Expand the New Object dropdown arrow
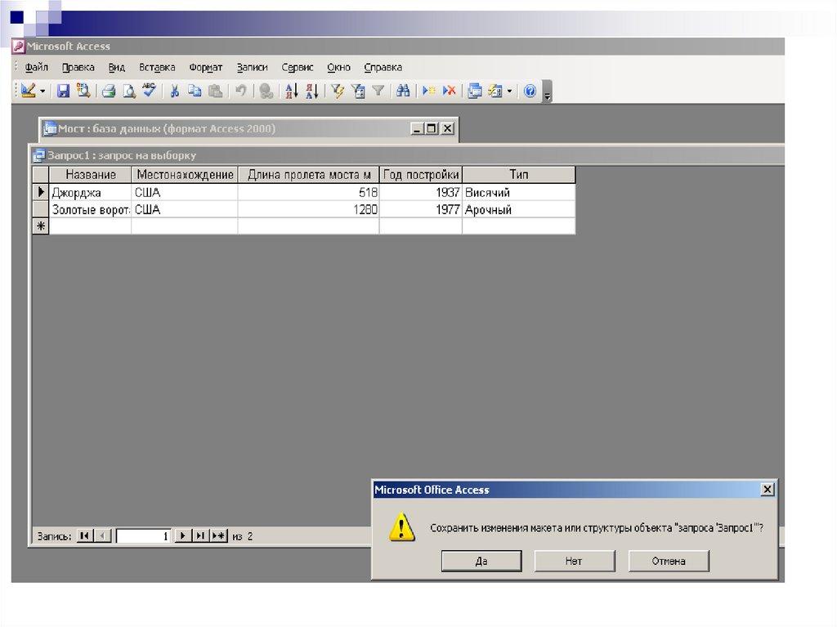 (x=509, y=92)
